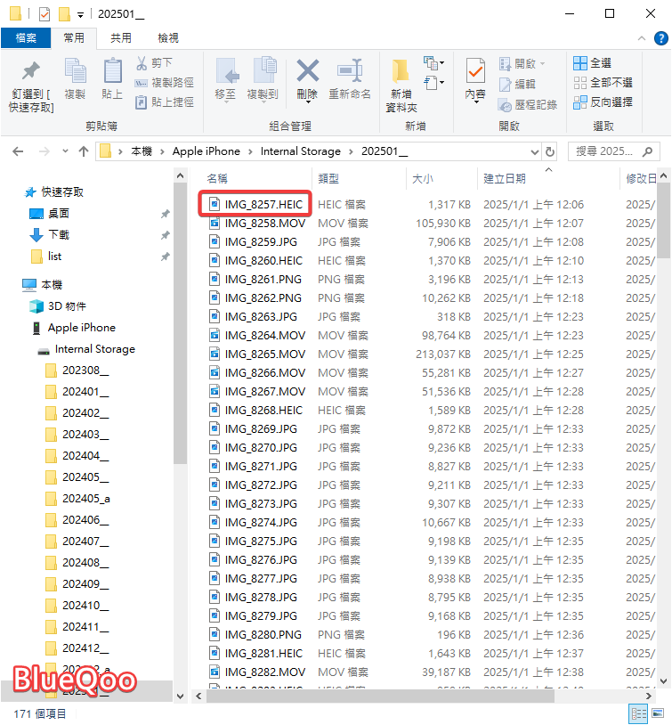Switch to large thumbnails view icon

[658, 713]
